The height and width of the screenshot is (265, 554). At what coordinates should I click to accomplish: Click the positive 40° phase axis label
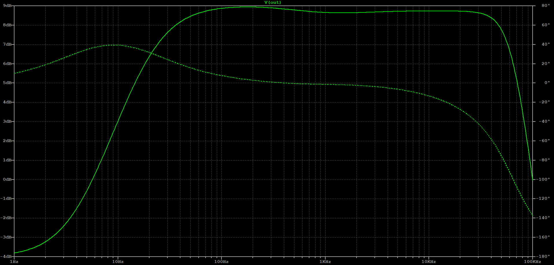point(546,44)
